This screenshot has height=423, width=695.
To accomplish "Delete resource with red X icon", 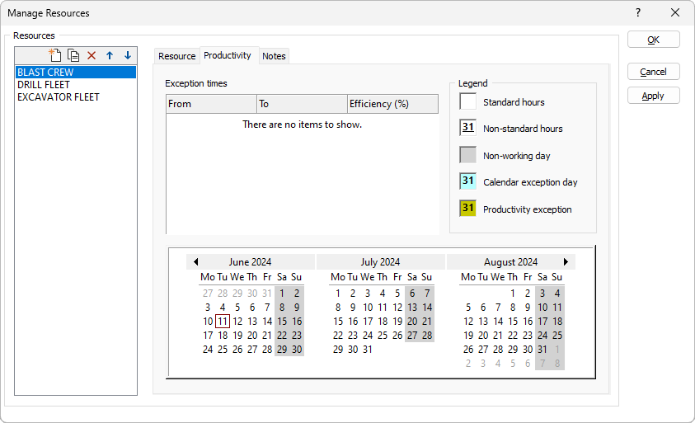I will coord(92,55).
